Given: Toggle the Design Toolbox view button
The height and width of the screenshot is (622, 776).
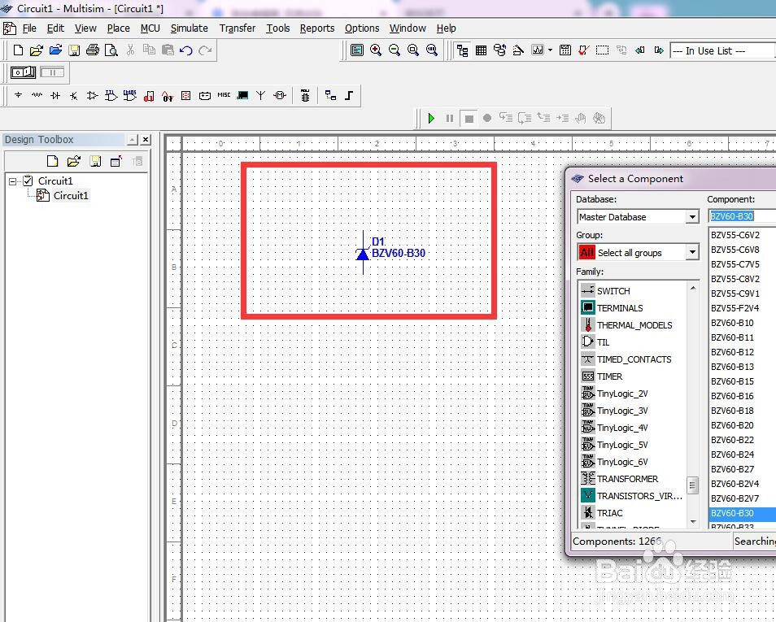Looking at the screenshot, I should click(x=462, y=50).
